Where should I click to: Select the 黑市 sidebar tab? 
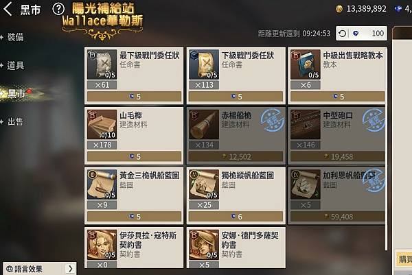click(x=16, y=93)
